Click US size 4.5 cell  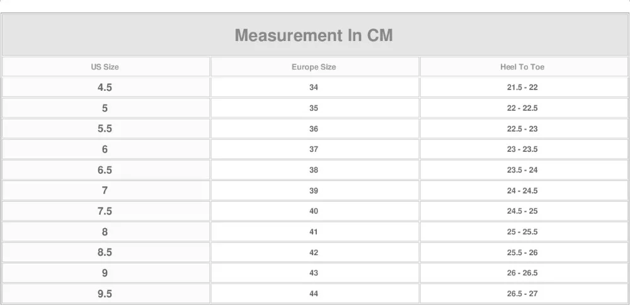105,88
